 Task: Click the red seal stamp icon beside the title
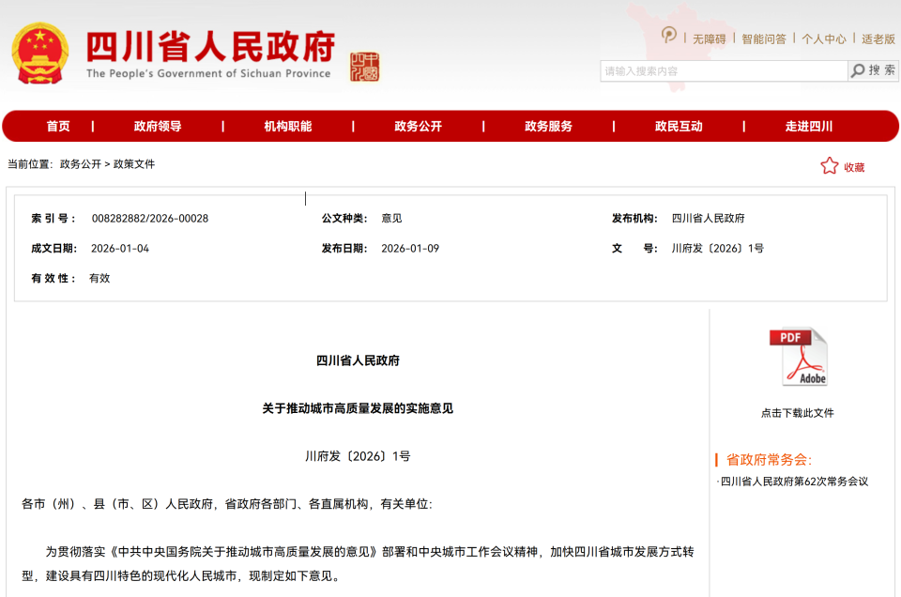point(364,67)
